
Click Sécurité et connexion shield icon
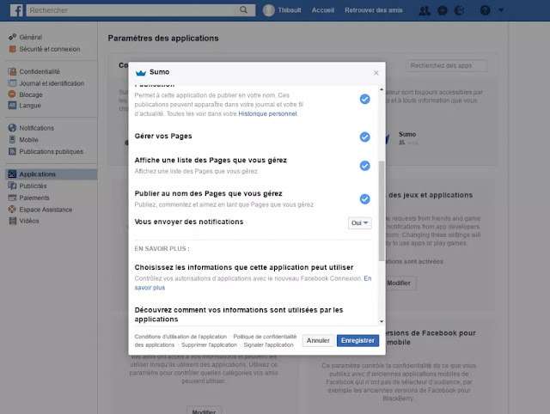12,49
